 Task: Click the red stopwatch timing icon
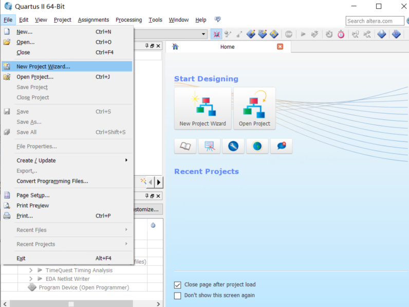341,34
